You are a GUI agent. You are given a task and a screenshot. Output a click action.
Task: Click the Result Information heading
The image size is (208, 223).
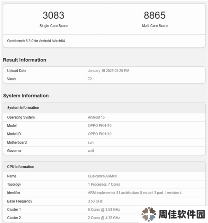(25, 60)
